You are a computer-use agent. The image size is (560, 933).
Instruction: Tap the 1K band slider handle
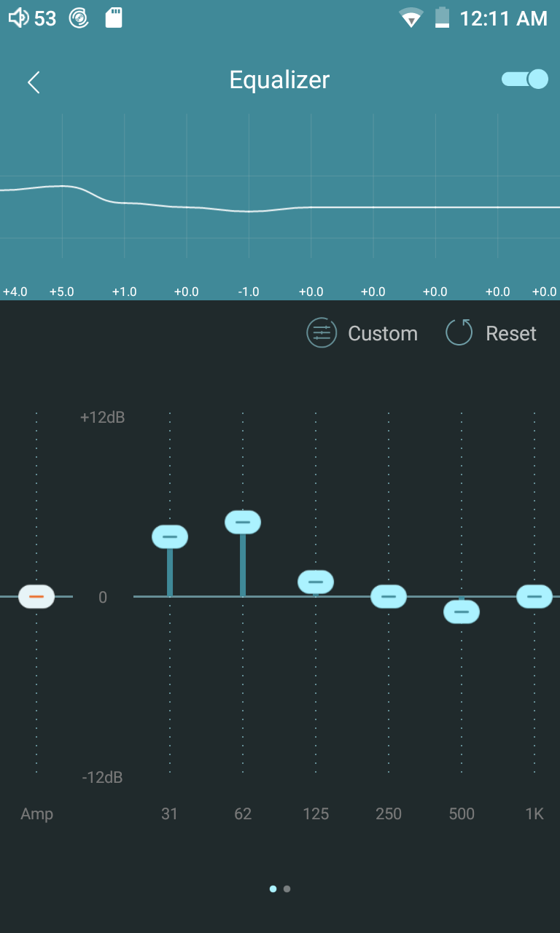click(x=534, y=596)
